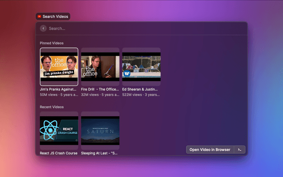Click title text "Jim's Pranks Against..."
The height and width of the screenshot is (177, 283).
click(x=58, y=89)
